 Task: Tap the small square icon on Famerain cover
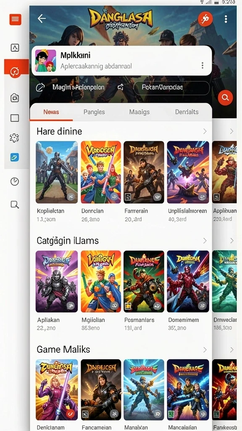click(x=128, y=197)
